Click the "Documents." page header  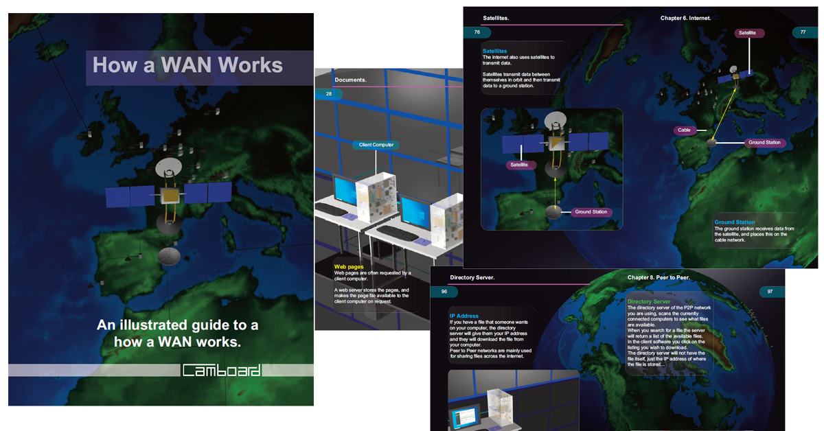tap(350, 80)
